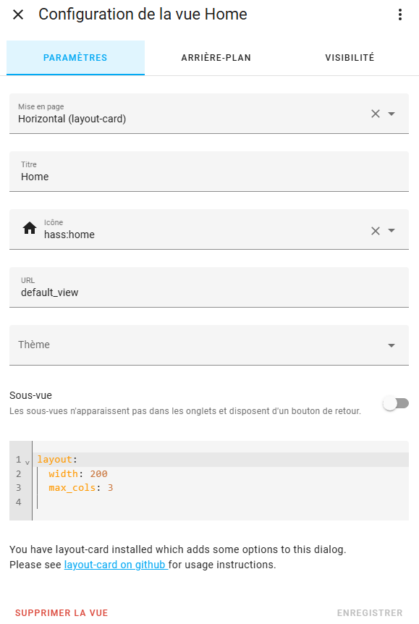The height and width of the screenshot is (624, 419).
Task: Expand the Mise en page dropdown
Action: (392, 114)
